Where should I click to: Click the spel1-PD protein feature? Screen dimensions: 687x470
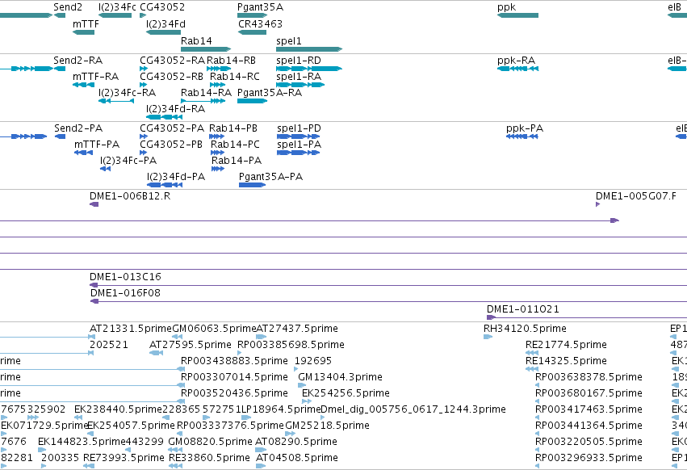pyautogui.click(x=299, y=136)
